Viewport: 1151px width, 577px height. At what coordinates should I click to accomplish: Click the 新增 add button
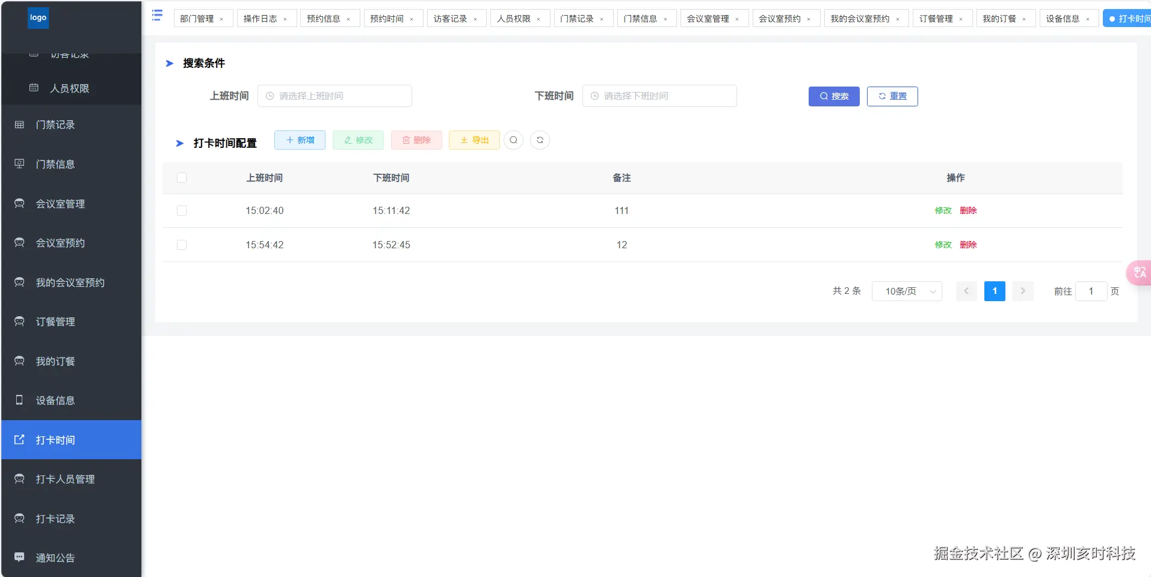coord(300,140)
